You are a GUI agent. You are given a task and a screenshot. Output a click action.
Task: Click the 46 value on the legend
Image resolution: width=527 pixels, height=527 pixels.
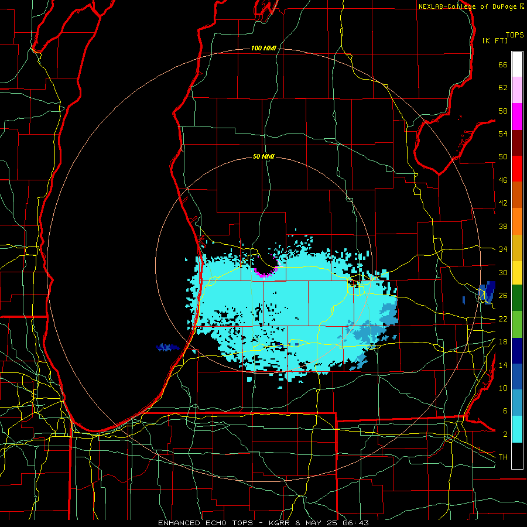(503, 180)
